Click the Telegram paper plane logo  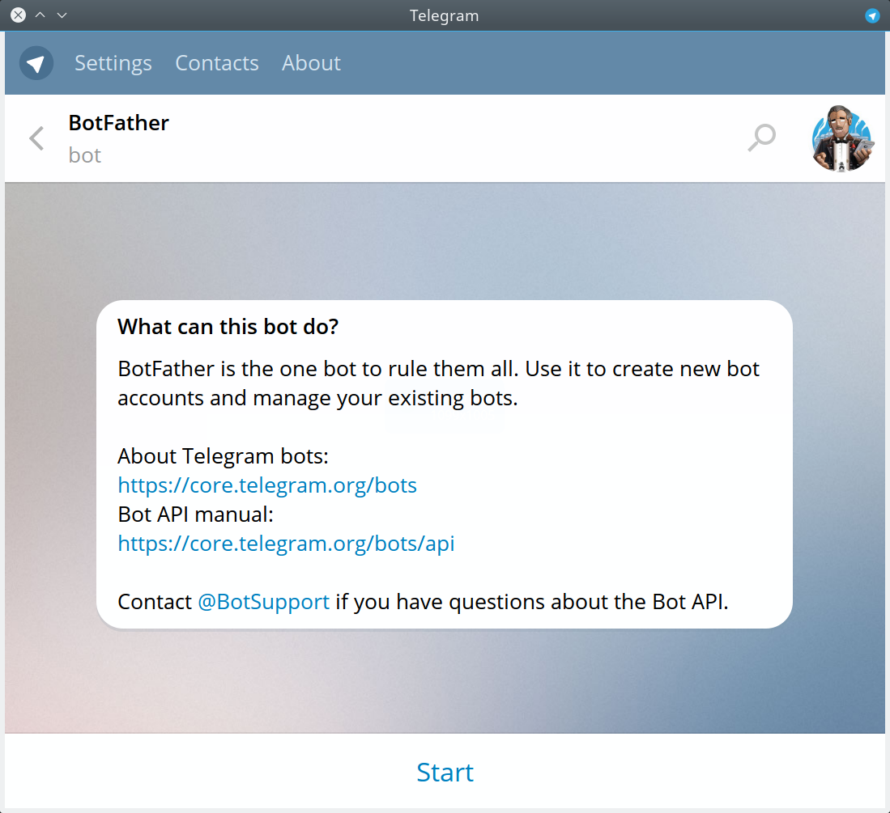pos(36,63)
